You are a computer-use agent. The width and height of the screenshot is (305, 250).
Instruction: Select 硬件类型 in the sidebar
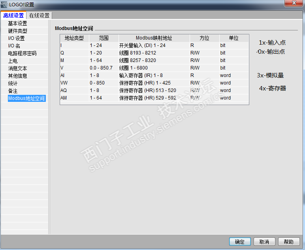pos(17,31)
